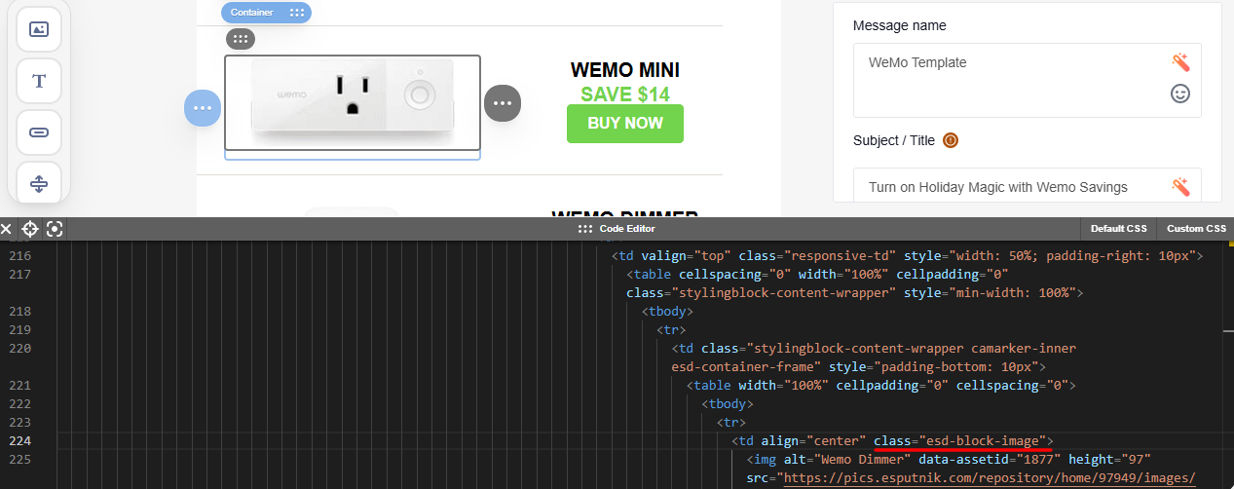Click the height="97" attribute in code
The height and width of the screenshot is (489, 1234).
[1110, 460]
